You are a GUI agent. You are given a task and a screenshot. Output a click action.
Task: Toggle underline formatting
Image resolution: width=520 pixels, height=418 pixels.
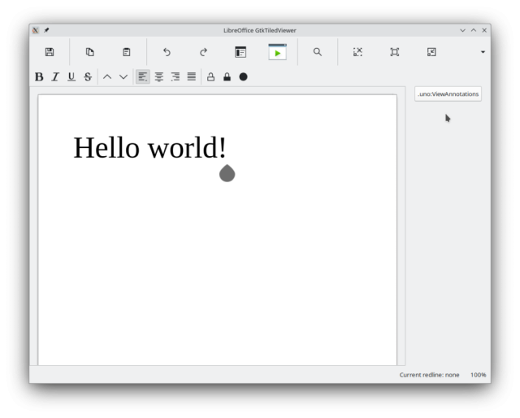pyautogui.click(x=71, y=77)
